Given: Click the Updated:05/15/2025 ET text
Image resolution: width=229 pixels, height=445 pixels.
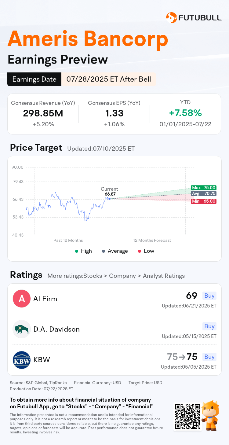Looking at the screenshot, I should point(189,336).
